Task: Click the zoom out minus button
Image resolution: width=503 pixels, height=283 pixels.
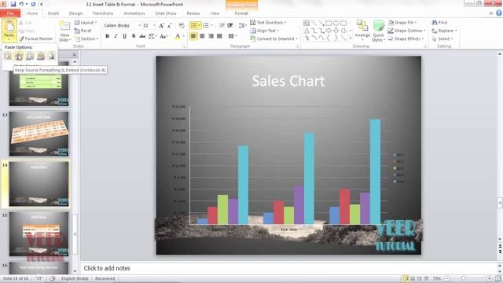Action: click(x=446, y=278)
